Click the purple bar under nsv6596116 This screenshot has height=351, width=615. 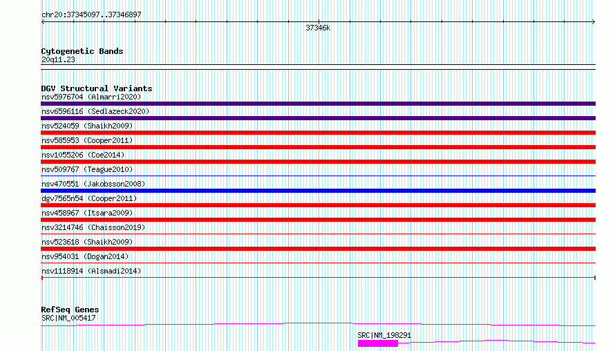pos(318,118)
